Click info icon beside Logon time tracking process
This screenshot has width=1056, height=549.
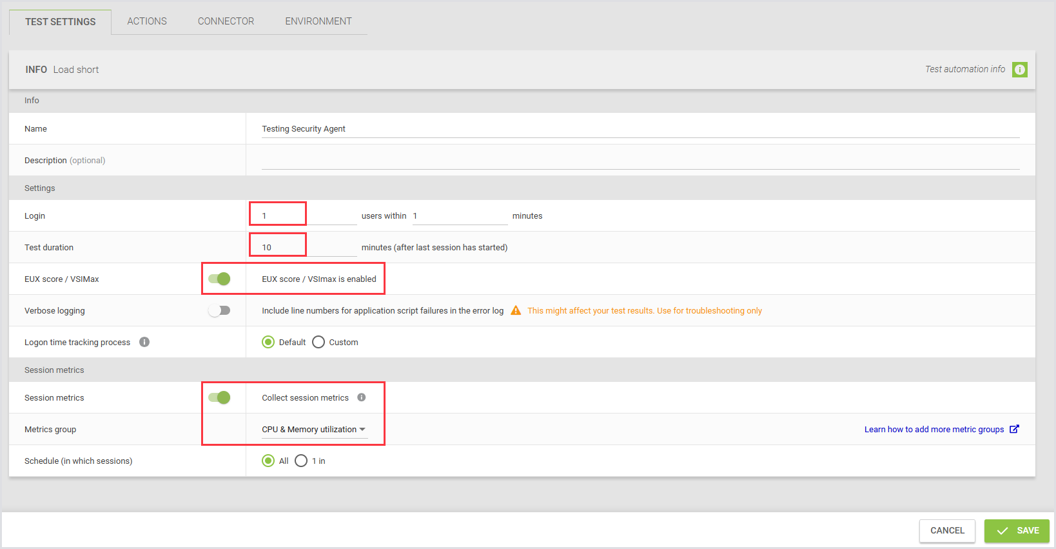pyautogui.click(x=144, y=342)
